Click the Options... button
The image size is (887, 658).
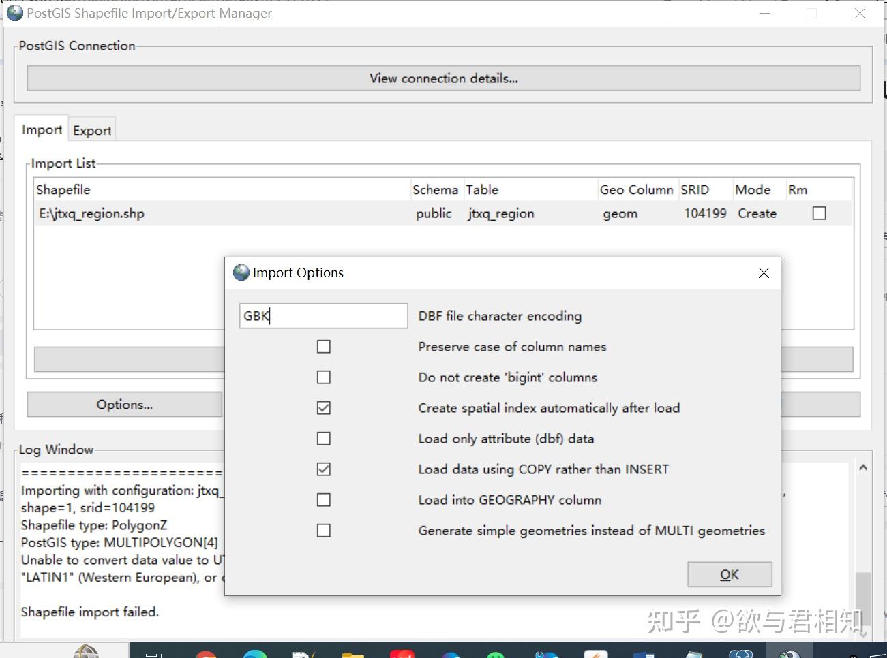(125, 405)
